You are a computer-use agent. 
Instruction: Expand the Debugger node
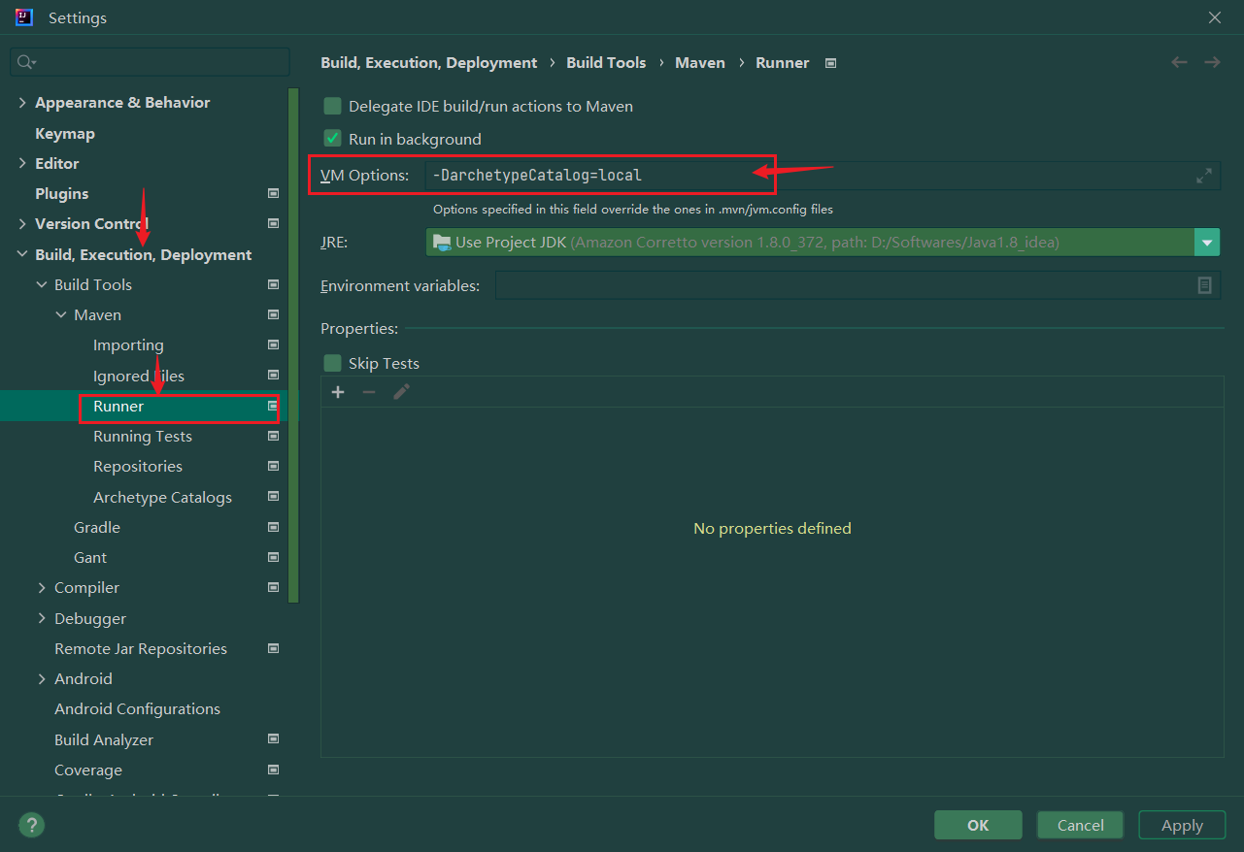(42, 619)
